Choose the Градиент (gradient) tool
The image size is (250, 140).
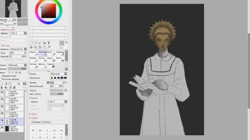[51, 66]
